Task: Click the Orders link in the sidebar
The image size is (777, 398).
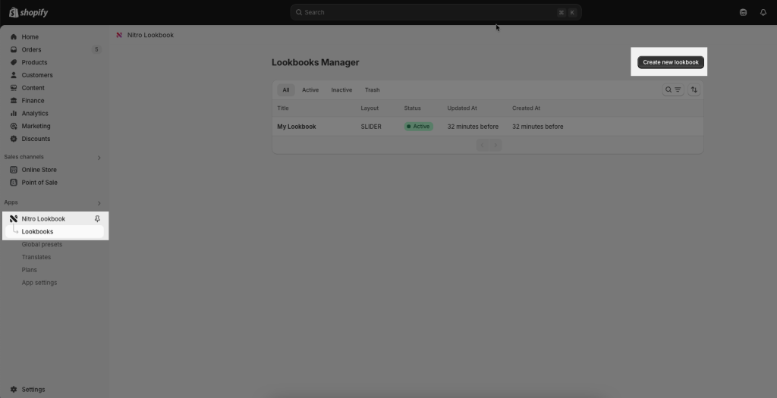Action: pyautogui.click(x=31, y=49)
